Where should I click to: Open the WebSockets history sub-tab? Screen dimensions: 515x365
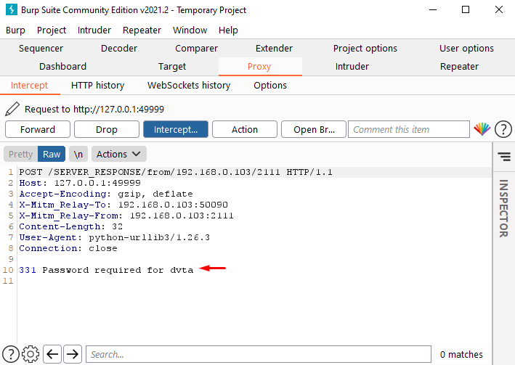tap(189, 86)
